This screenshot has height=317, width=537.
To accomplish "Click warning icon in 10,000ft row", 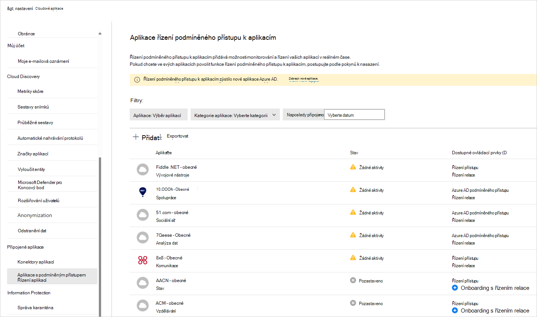I will (353, 190).
